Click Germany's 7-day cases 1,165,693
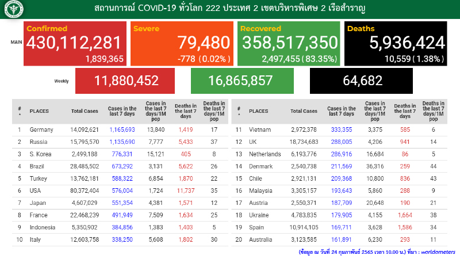This screenshot has width=460, height=259. tap(122, 130)
